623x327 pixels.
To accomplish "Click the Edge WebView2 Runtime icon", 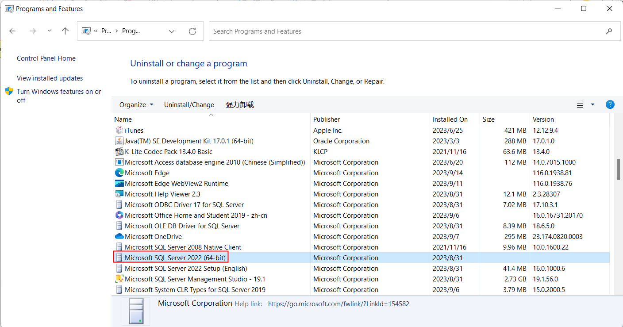I will (x=119, y=184).
